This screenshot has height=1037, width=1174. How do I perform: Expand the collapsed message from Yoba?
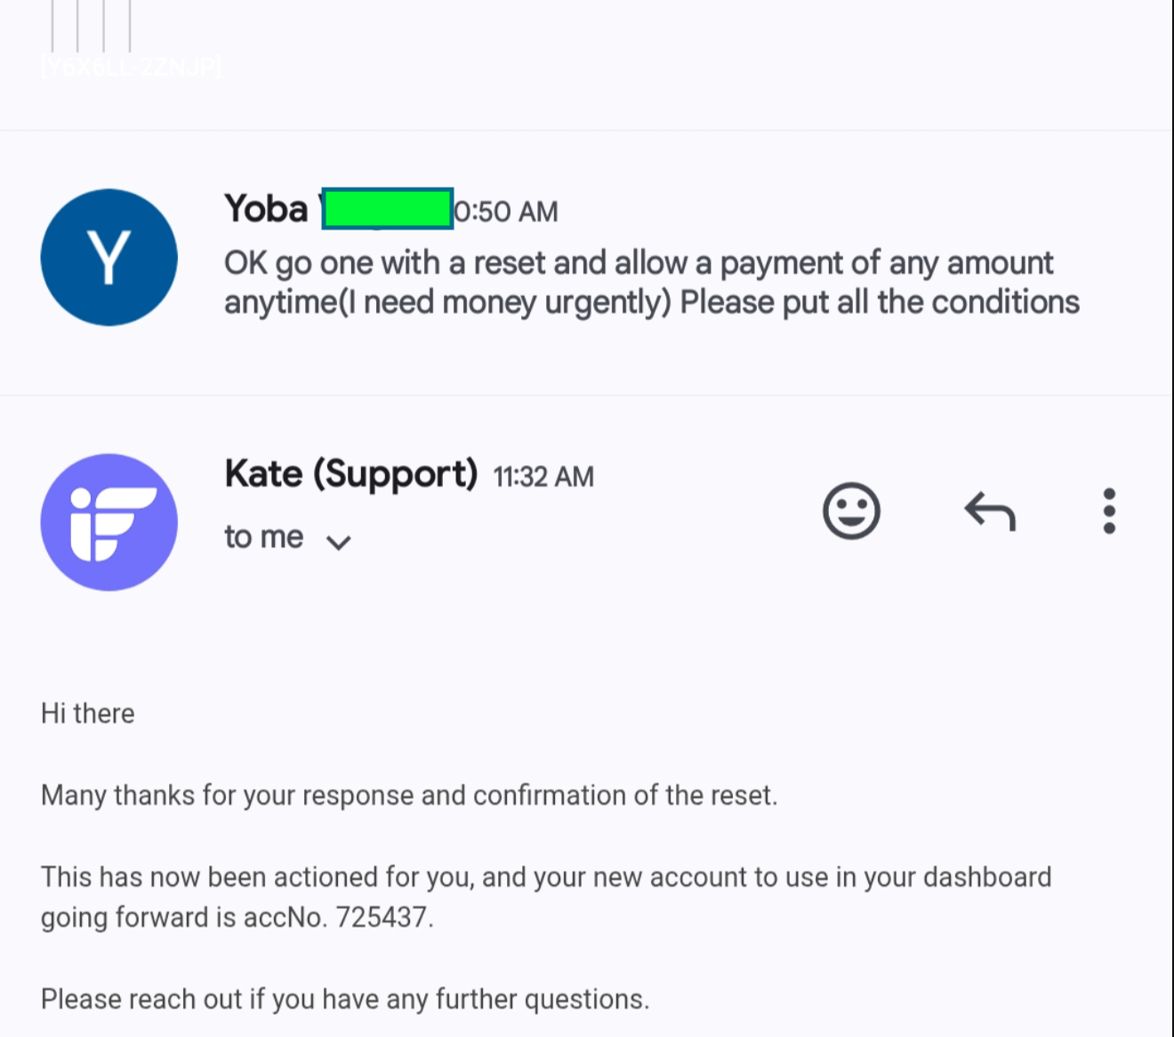click(x=649, y=283)
